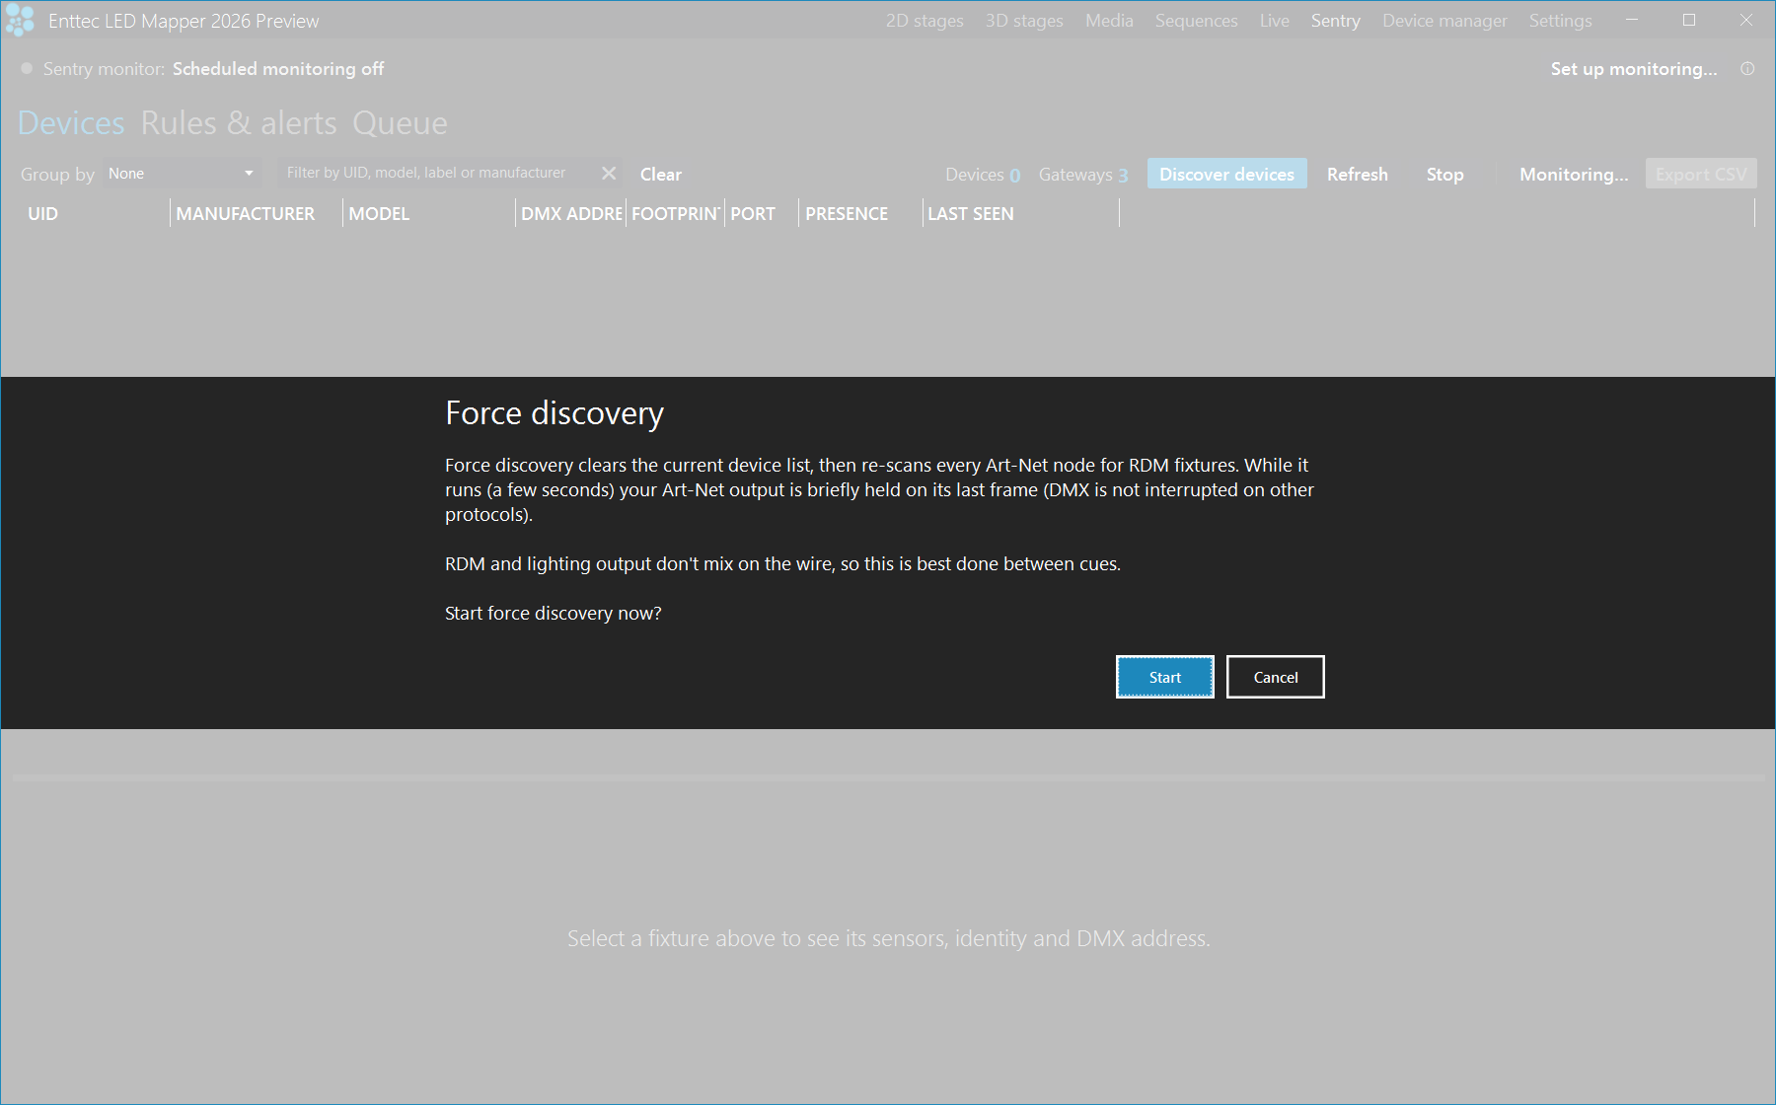
Task: Click the Start button in Force discovery dialog
Action: pyautogui.click(x=1164, y=677)
